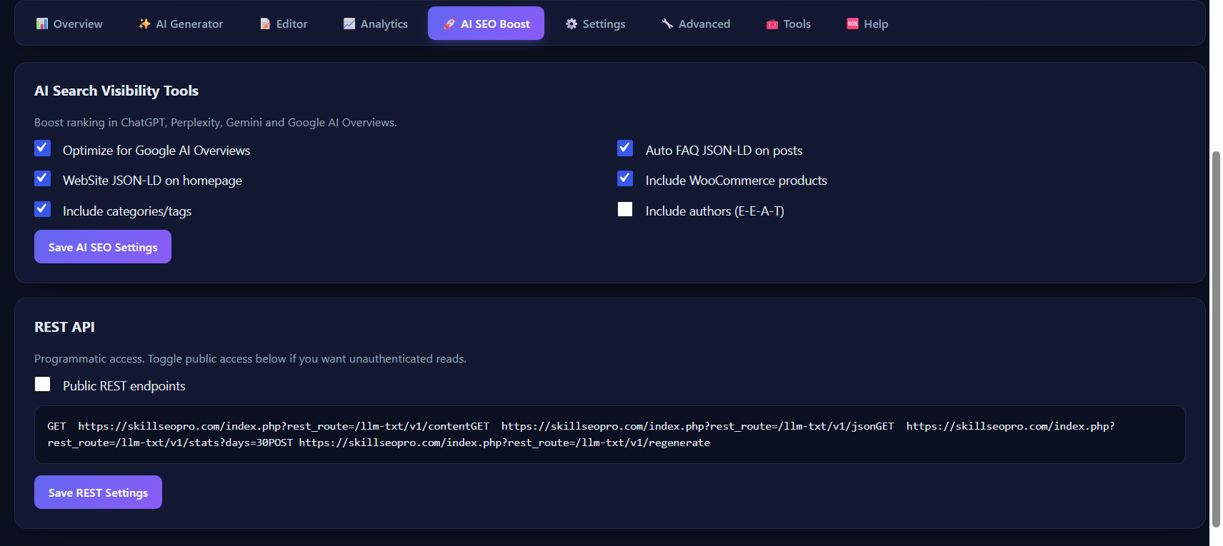Click the llm-txt/v1/json endpoint URL
The width and height of the screenshot is (1223, 546).
click(689, 426)
